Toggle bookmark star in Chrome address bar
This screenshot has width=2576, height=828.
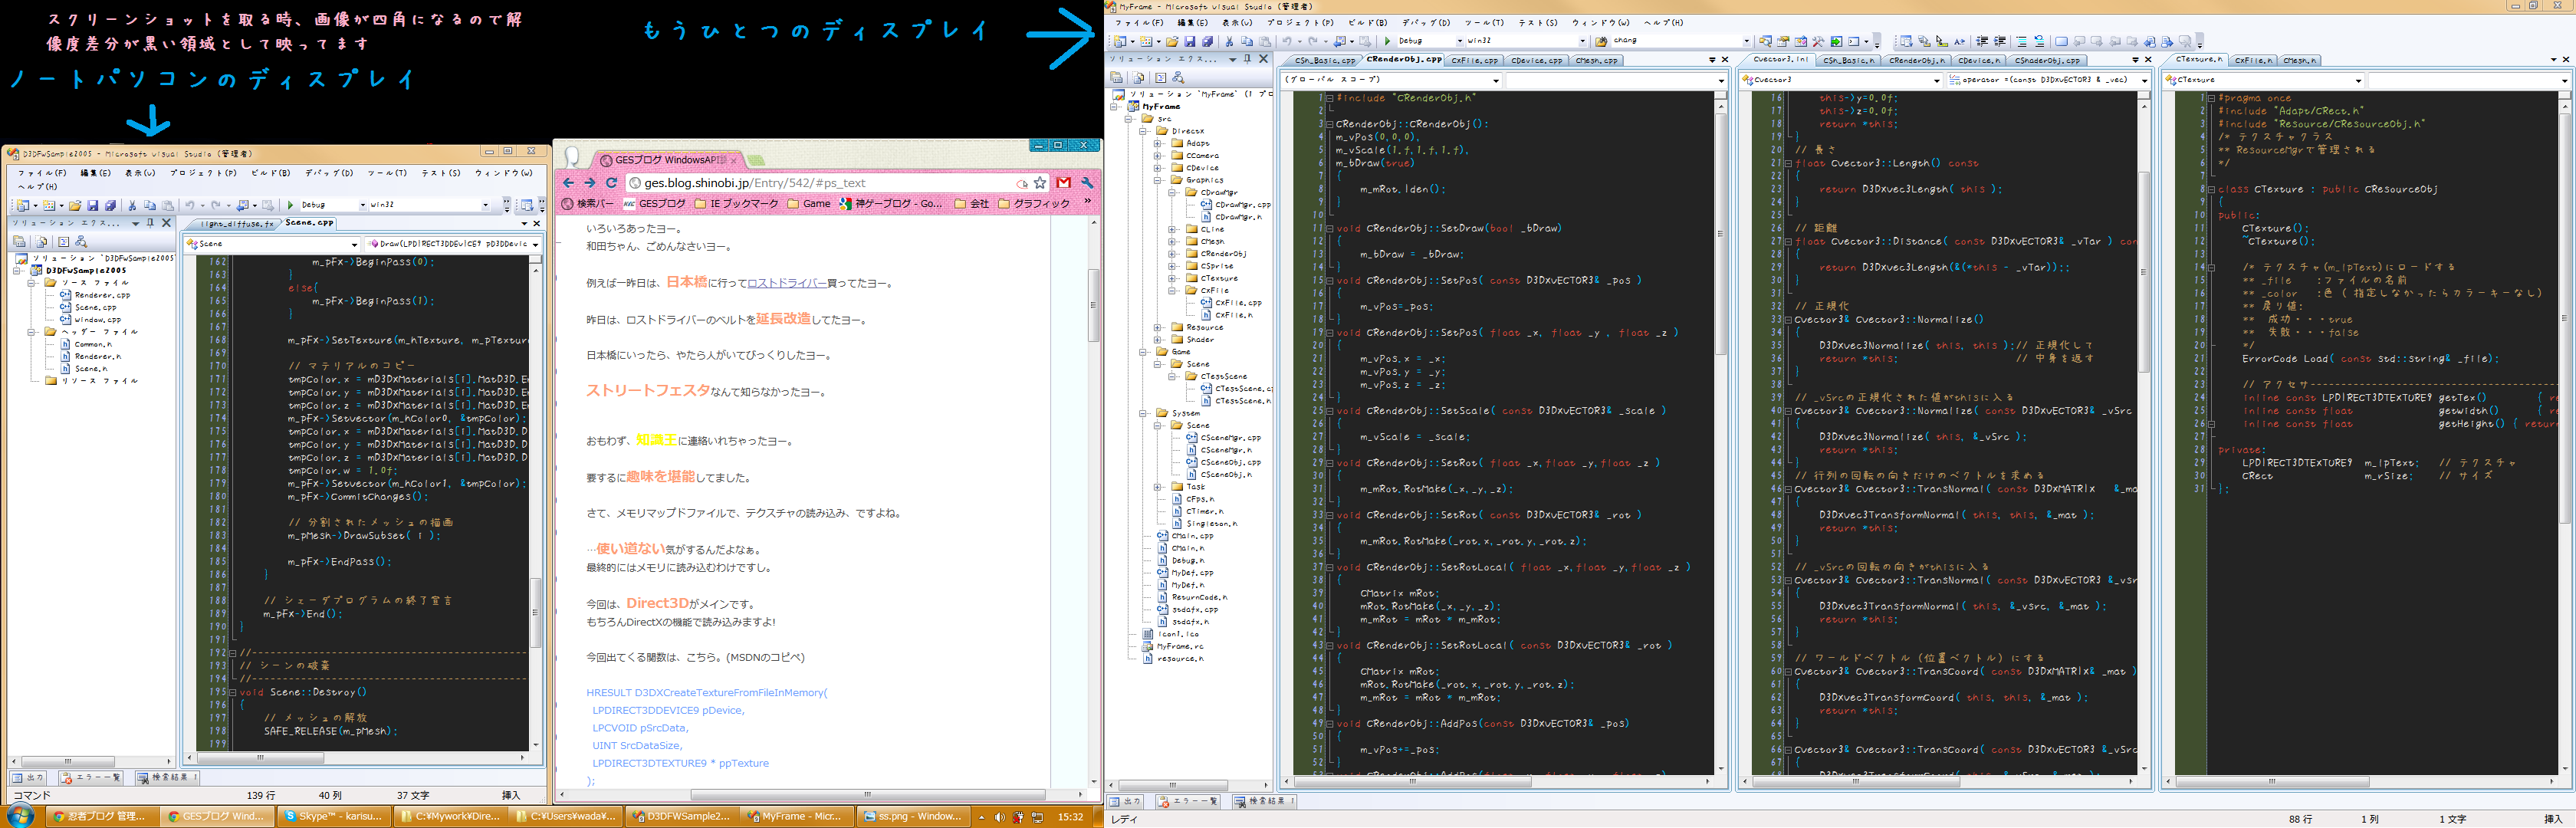coord(1040,183)
